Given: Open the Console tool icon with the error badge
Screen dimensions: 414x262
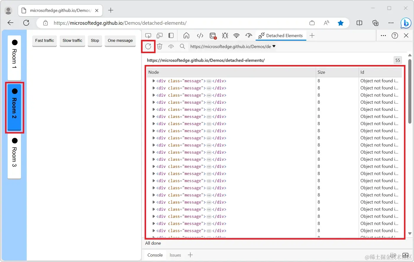Looking at the screenshot, I should [x=213, y=36].
